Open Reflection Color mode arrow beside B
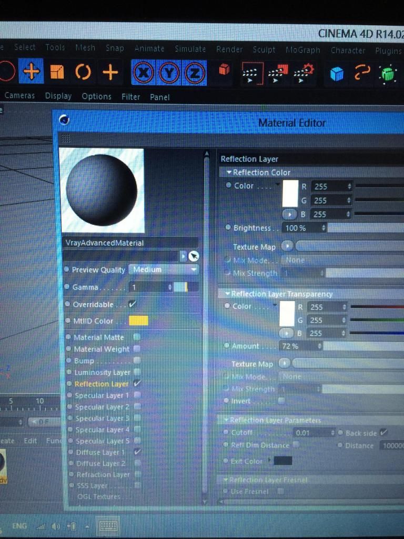Viewport: 404px width, 539px height. click(289, 214)
